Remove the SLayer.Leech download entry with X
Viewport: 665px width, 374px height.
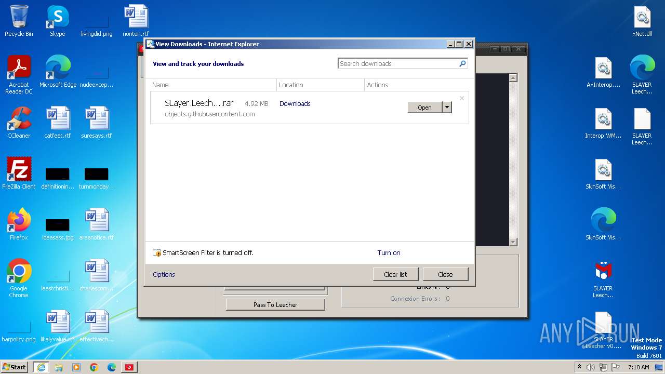click(x=461, y=98)
